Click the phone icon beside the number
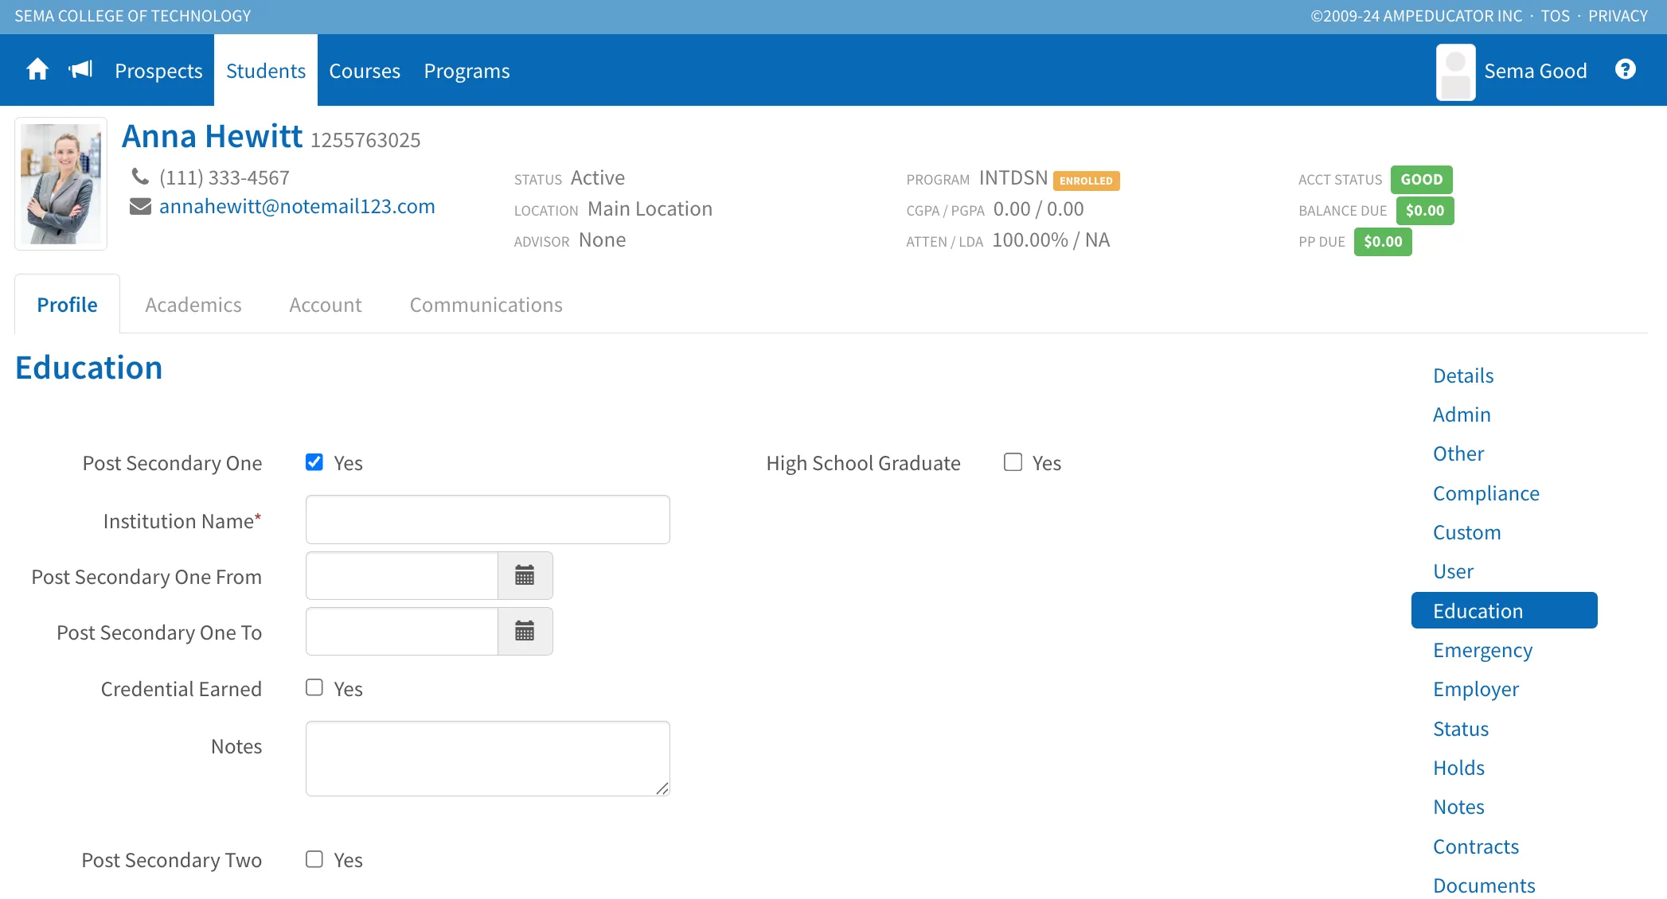The width and height of the screenshot is (1667, 899). [140, 177]
